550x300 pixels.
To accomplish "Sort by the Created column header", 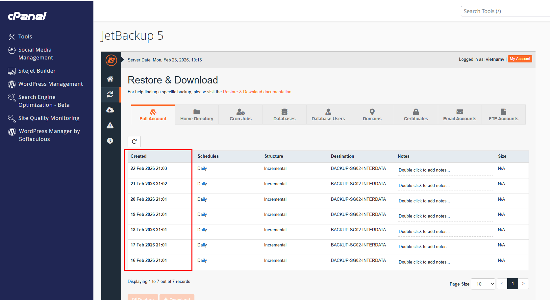I will coord(138,156).
